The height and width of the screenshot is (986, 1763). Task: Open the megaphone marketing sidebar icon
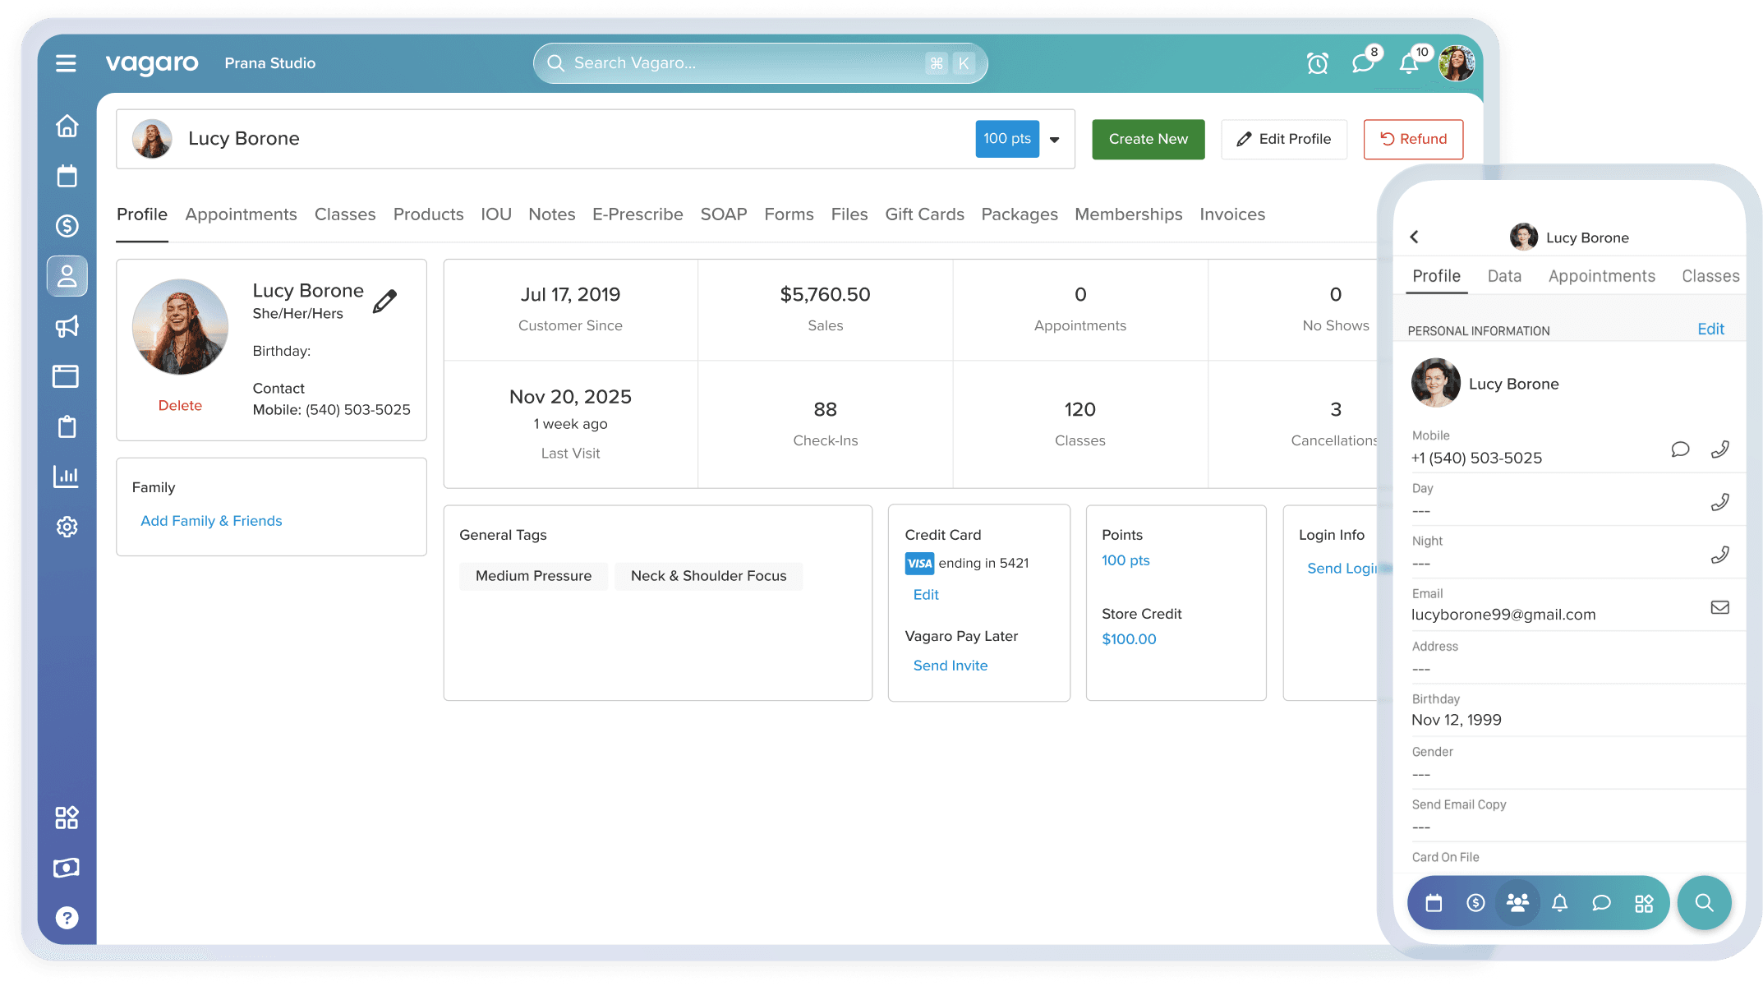67,326
